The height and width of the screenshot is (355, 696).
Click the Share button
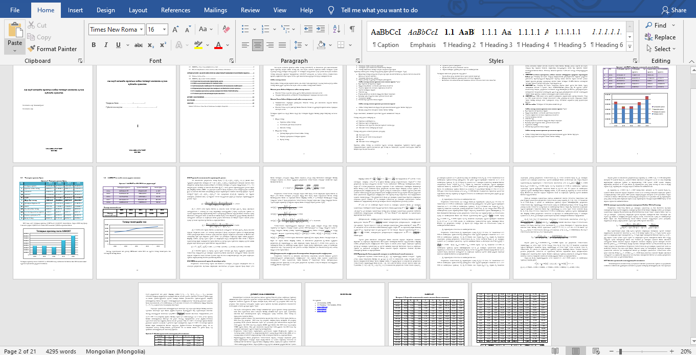click(674, 10)
